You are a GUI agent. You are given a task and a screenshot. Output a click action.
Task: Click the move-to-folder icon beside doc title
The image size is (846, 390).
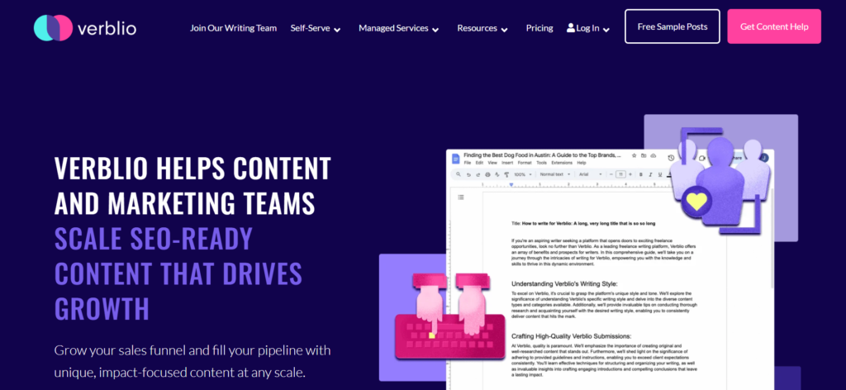644,155
